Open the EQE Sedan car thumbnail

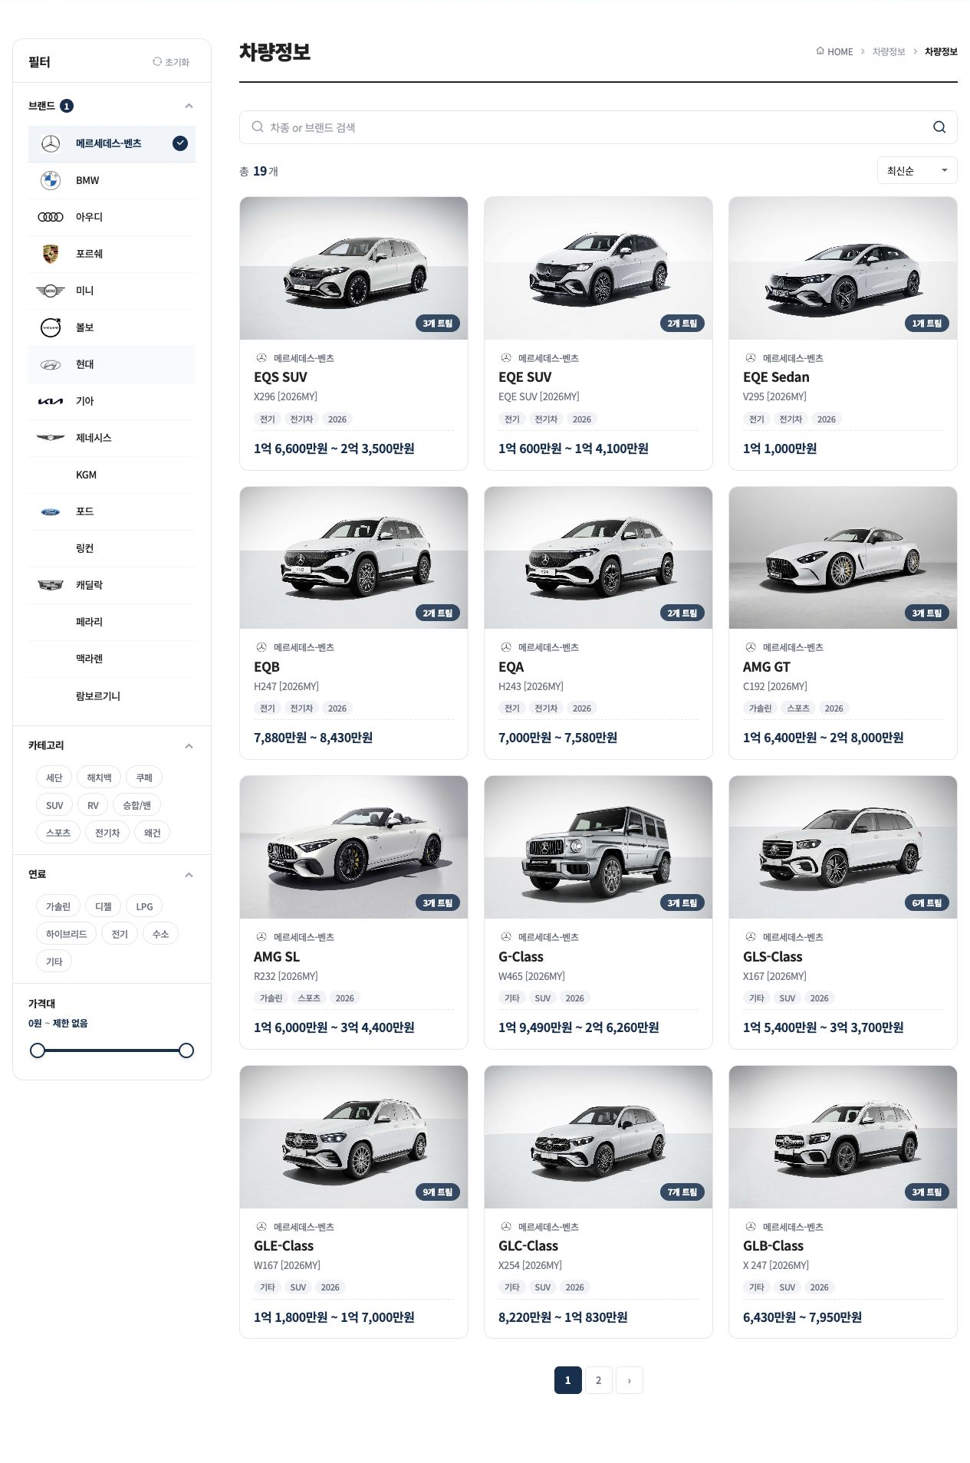tap(843, 268)
